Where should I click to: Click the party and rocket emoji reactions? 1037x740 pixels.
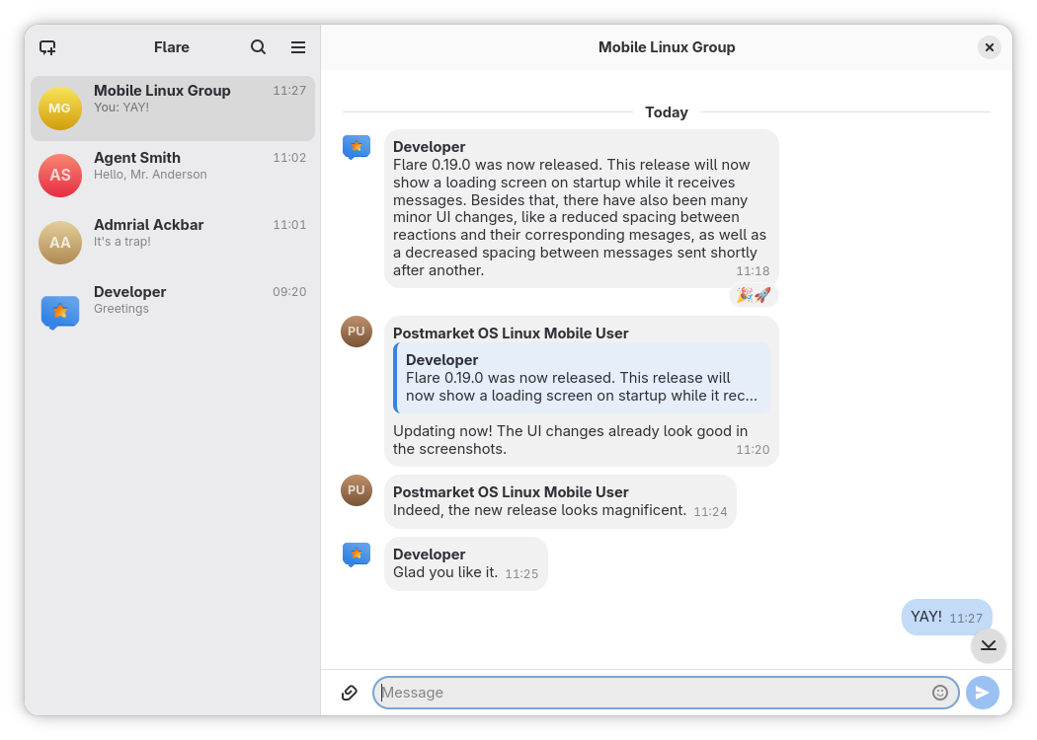pos(754,295)
